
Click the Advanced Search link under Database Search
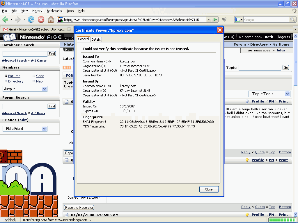click(x=14, y=61)
